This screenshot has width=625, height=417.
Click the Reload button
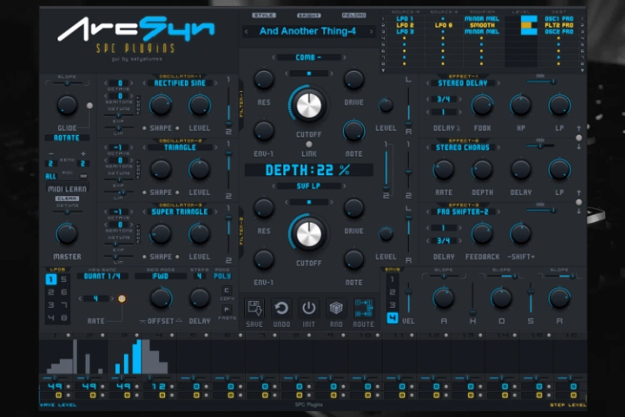[x=354, y=15]
